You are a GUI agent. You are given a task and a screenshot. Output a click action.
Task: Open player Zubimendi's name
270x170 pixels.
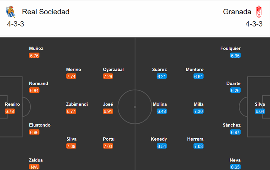pos(77,104)
